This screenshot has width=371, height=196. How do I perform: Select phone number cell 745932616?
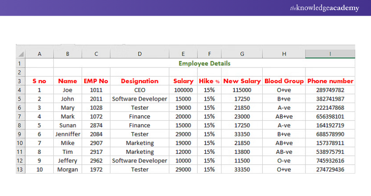(330, 161)
